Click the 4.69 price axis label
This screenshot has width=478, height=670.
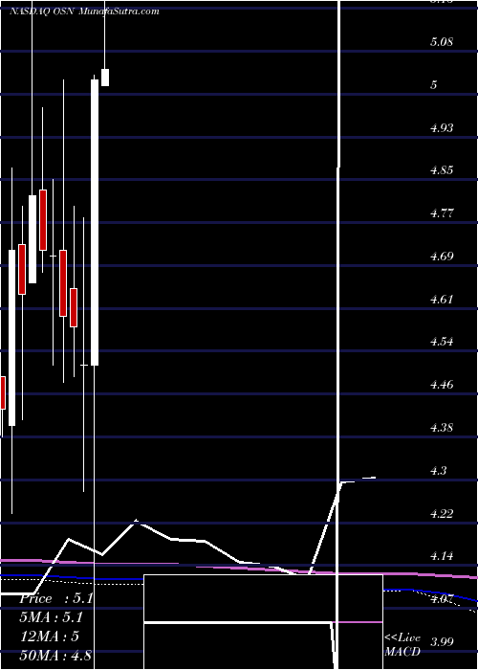pyautogui.click(x=442, y=257)
